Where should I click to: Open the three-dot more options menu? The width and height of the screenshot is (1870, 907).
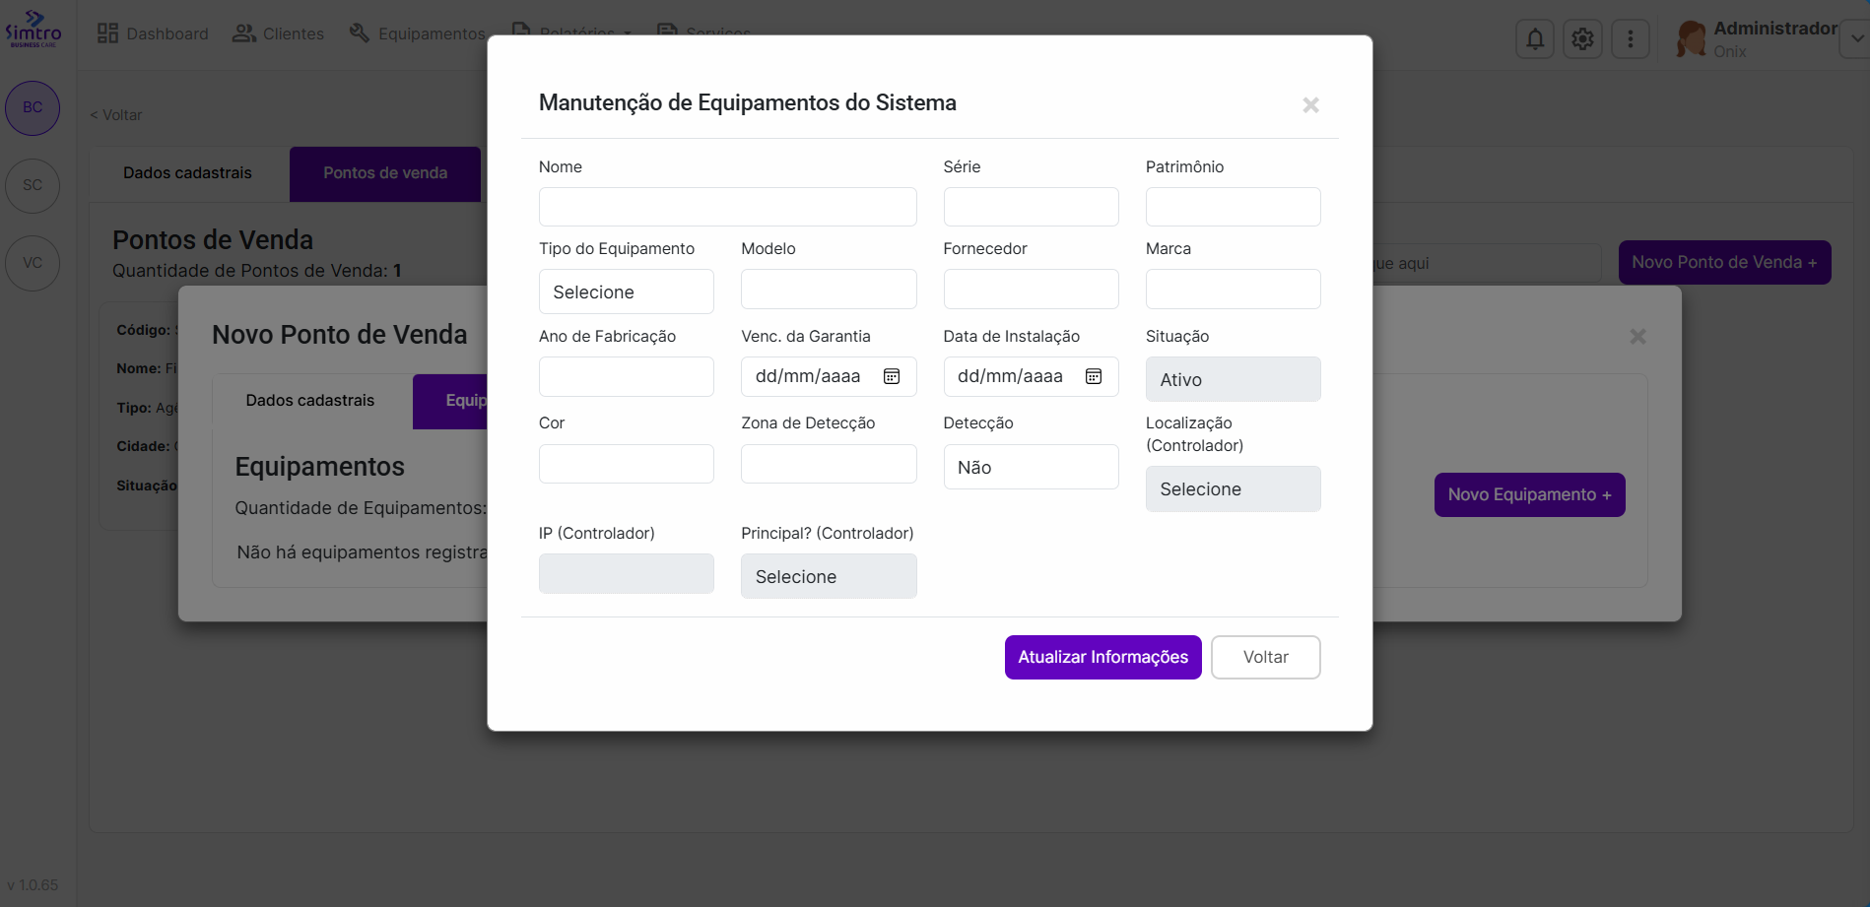point(1630,39)
